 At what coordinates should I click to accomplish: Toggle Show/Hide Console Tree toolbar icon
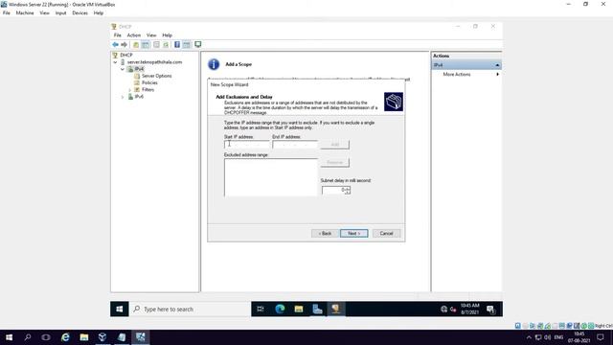146,45
